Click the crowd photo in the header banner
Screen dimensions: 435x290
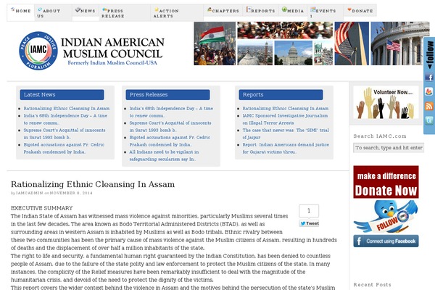(x=285, y=30)
